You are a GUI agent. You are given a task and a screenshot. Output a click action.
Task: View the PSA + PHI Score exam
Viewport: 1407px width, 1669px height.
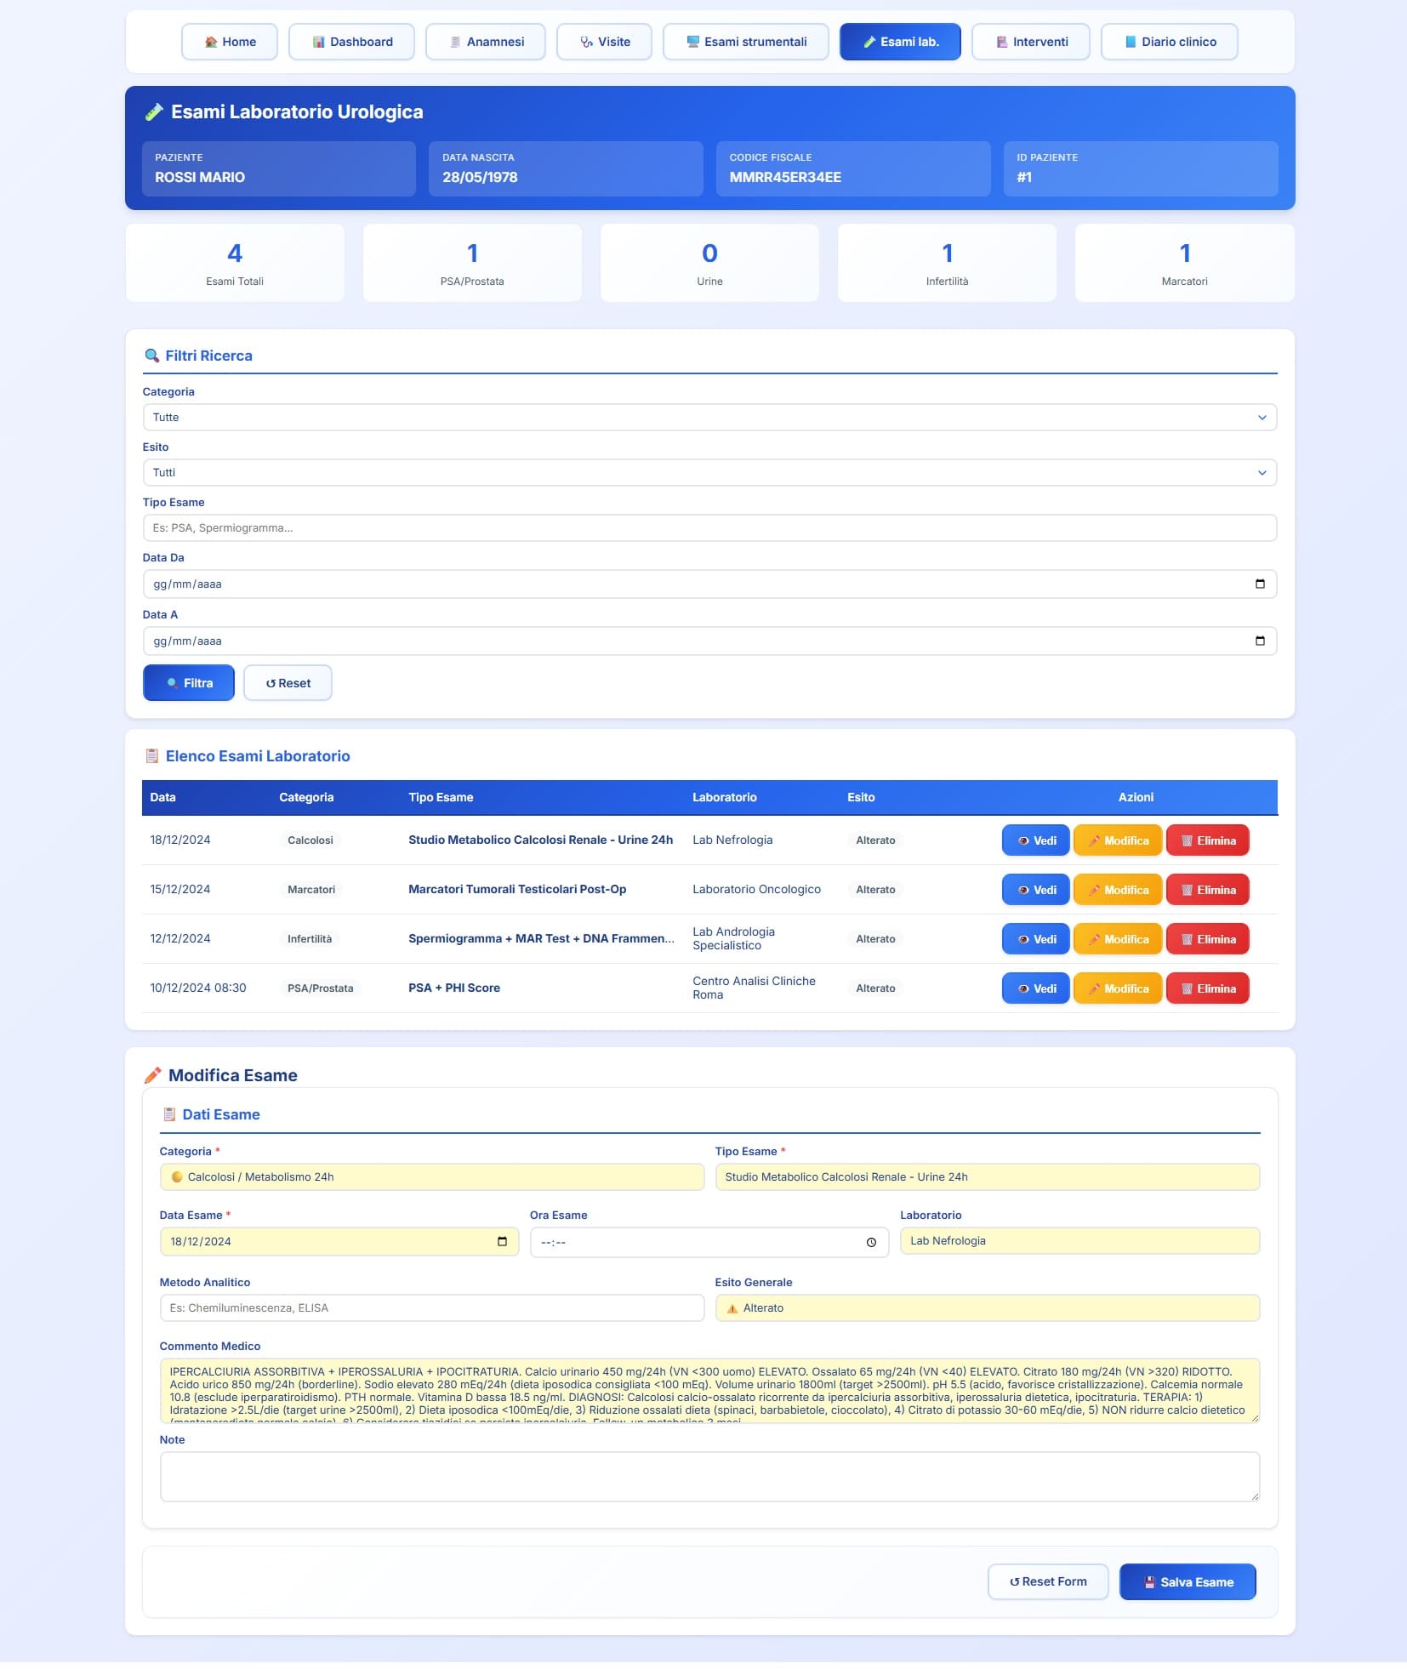(1035, 988)
